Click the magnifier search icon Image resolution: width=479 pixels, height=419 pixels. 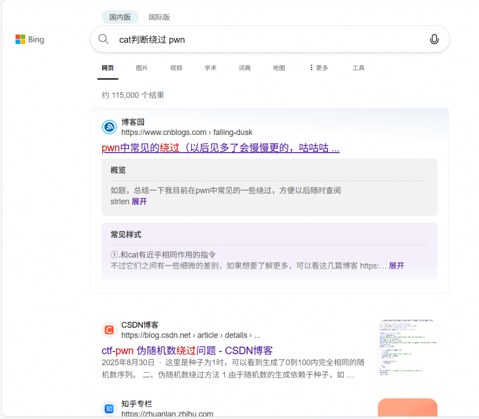(x=103, y=39)
